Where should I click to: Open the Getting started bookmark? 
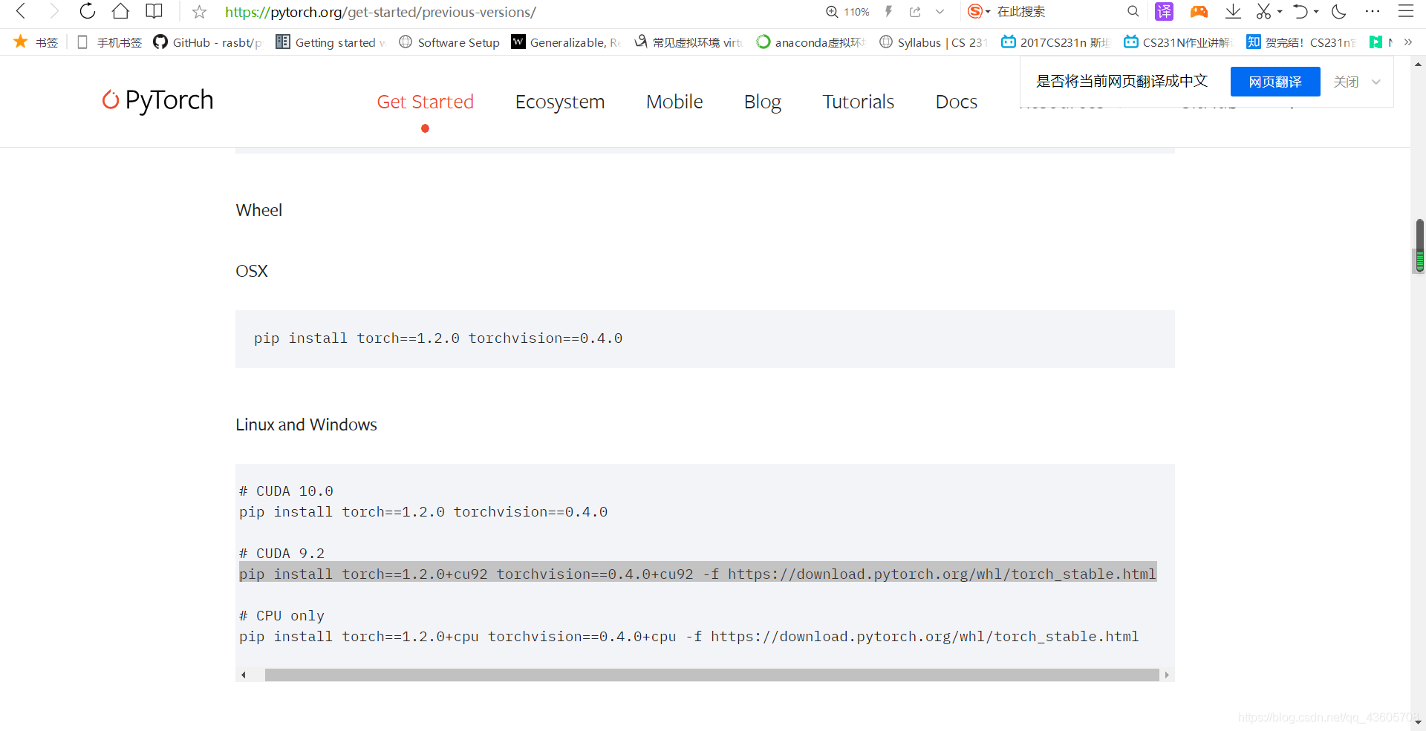pyautogui.click(x=331, y=42)
